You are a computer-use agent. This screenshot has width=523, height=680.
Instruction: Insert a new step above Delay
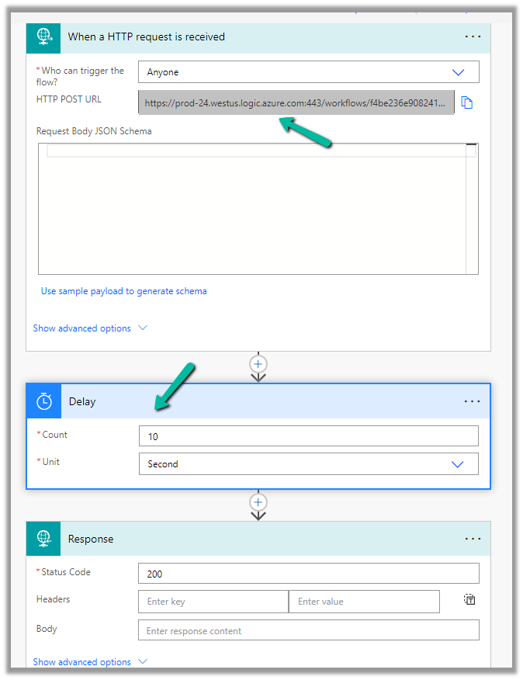pos(258,364)
